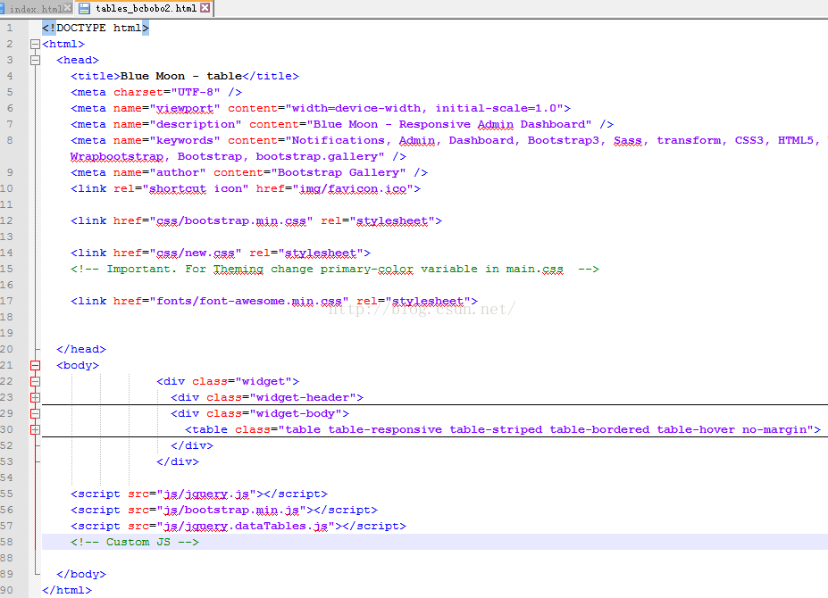Click the closing head tag
The height and width of the screenshot is (598, 828).
[81, 349]
